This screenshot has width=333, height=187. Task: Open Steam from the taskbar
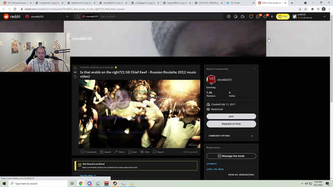pos(115,183)
